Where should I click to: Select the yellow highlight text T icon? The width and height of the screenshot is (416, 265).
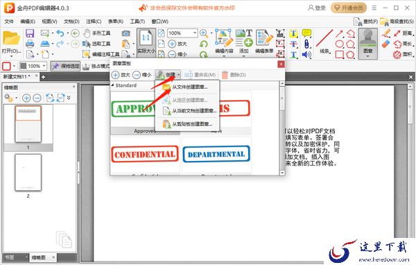click(x=293, y=33)
